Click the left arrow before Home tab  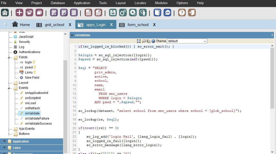[5, 24]
